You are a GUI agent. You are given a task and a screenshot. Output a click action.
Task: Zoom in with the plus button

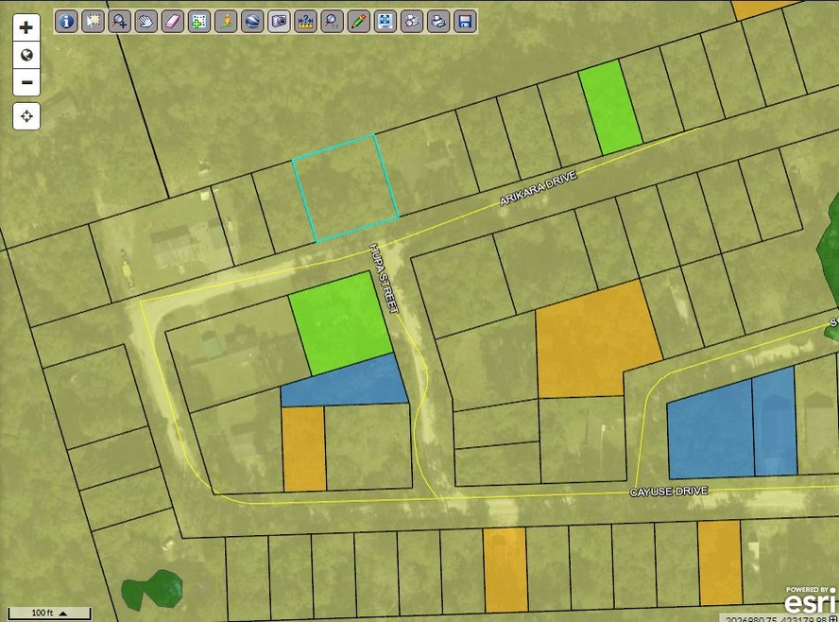coord(26,28)
